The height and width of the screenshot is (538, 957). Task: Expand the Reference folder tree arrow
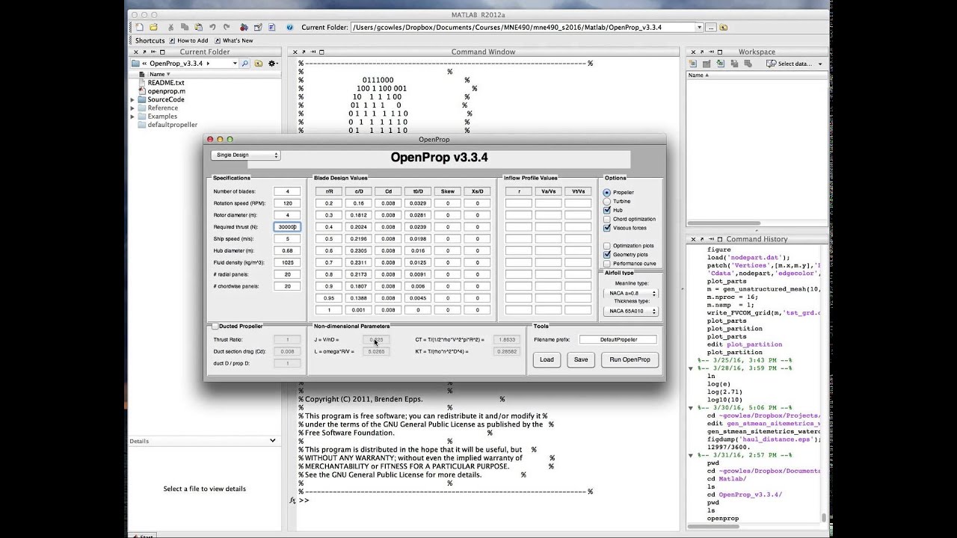pos(133,108)
